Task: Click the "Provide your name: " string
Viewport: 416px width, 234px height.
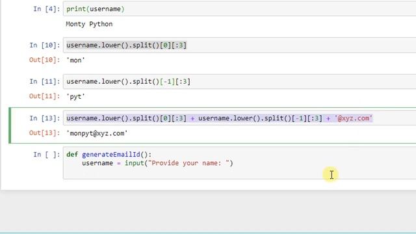Action: [x=188, y=163]
